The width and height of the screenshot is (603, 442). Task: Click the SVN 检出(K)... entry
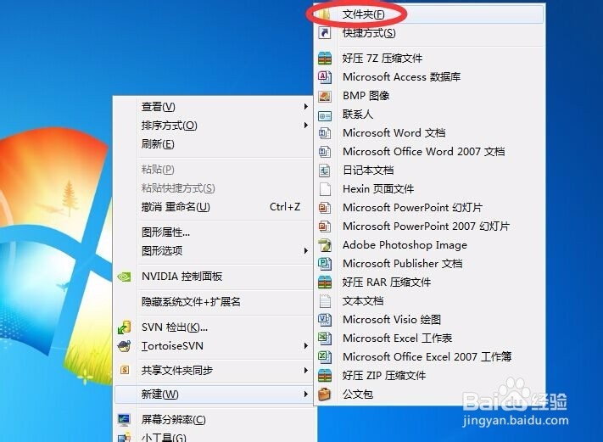(214, 327)
